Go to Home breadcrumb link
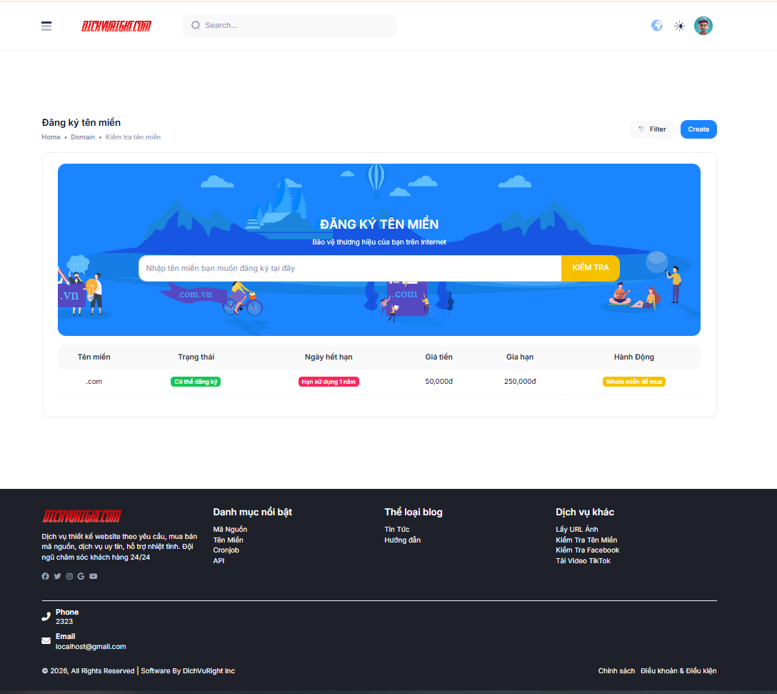777x694 pixels. click(x=51, y=137)
